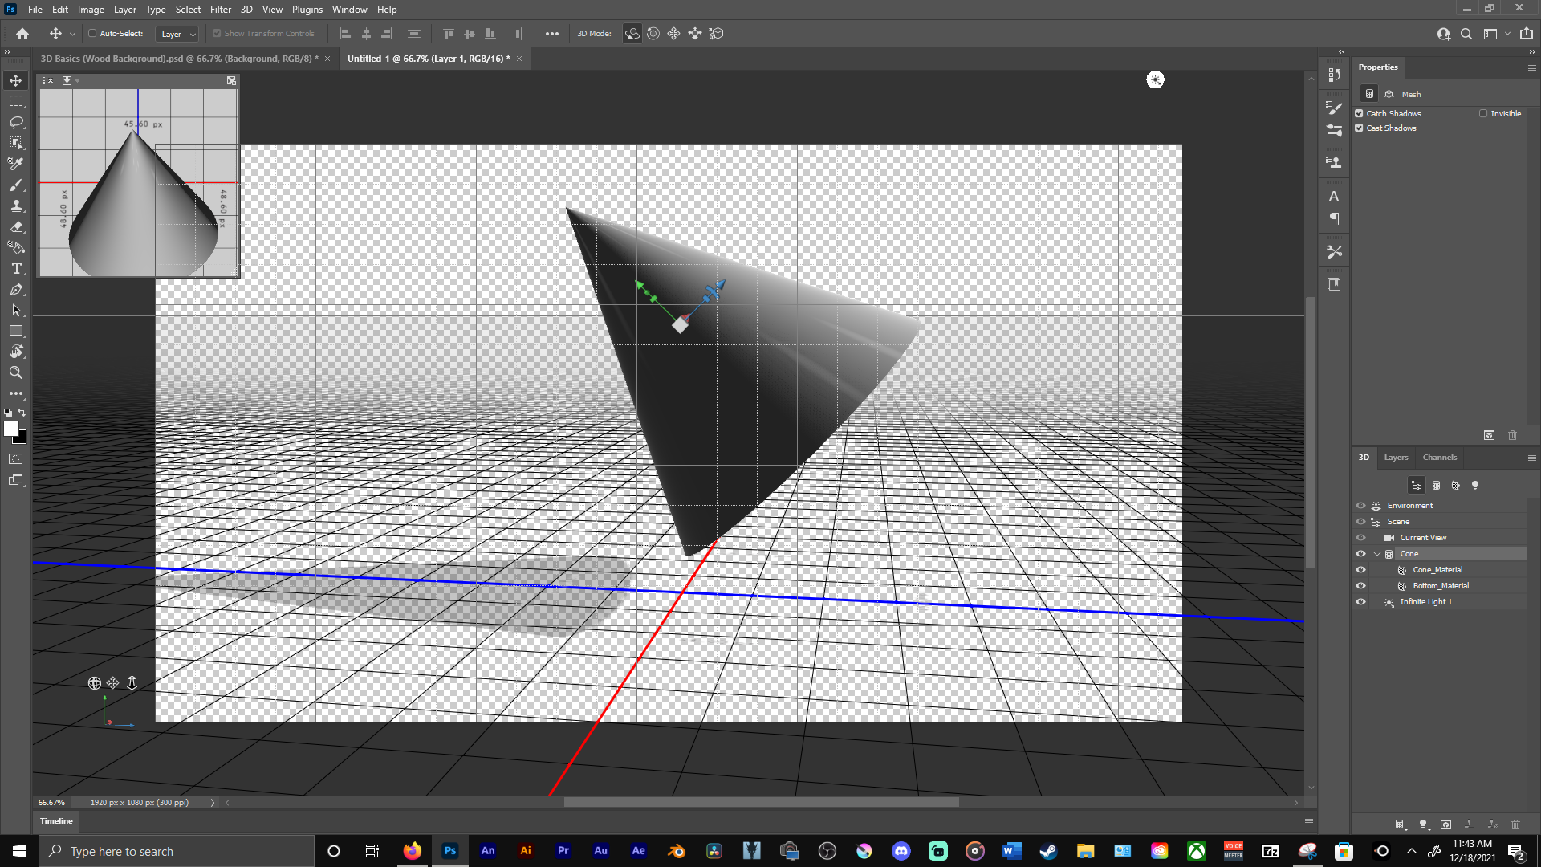Click the 3D pan tool icon

coord(112,683)
